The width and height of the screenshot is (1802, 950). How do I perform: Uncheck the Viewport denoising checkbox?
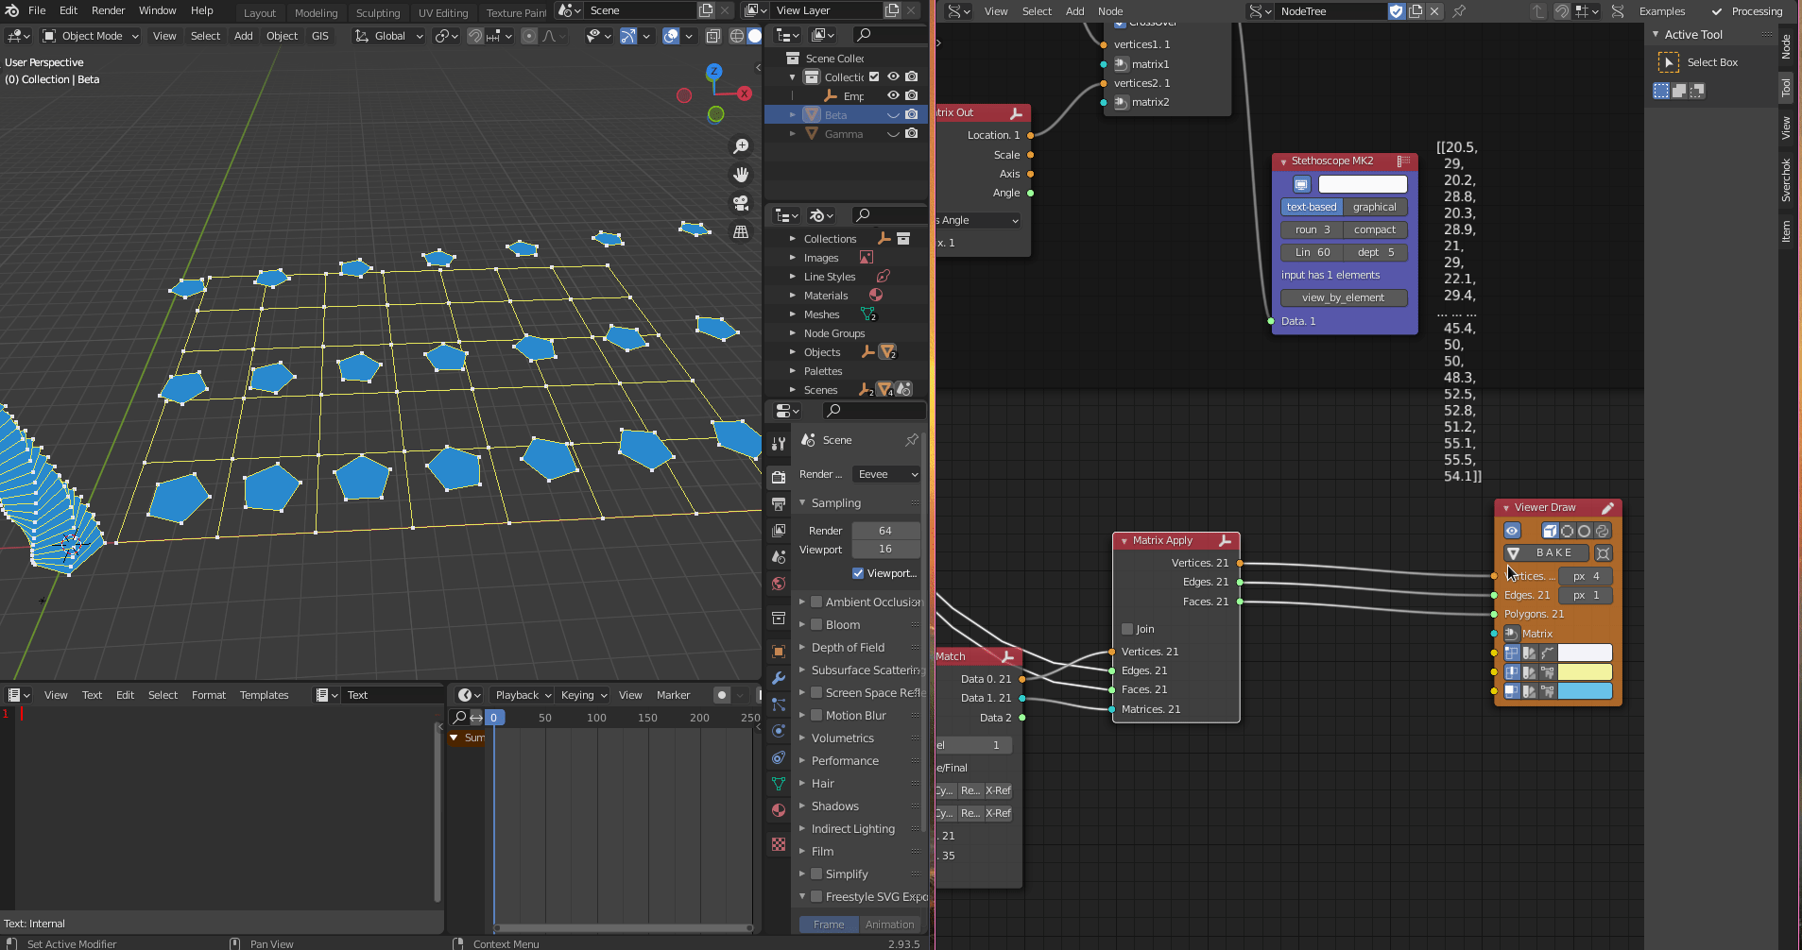pos(858,573)
